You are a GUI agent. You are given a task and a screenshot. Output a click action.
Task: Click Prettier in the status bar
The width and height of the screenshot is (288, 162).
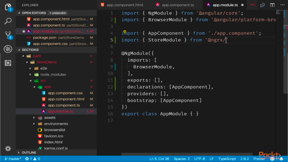pyautogui.click(x=259, y=159)
